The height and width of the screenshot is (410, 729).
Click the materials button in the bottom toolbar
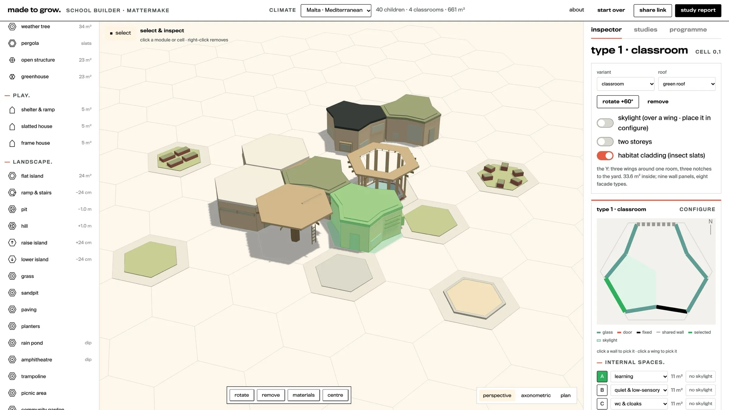tap(303, 395)
